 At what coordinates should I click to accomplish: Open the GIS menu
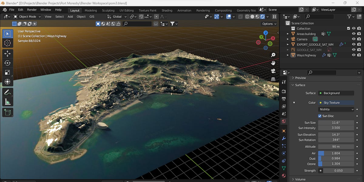92,17
